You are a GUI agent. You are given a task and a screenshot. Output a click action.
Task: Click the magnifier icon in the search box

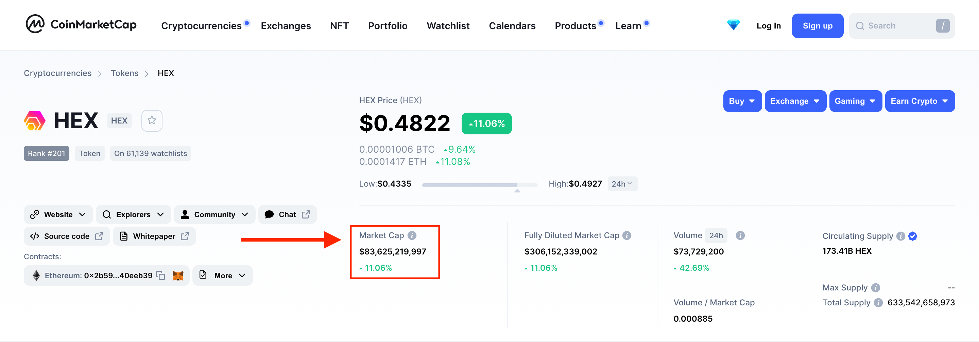click(x=860, y=26)
